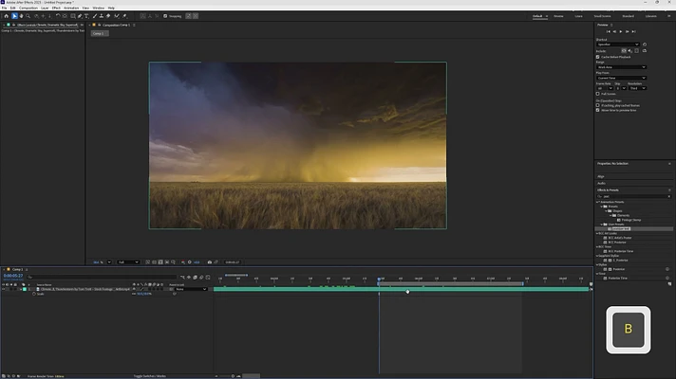This screenshot has width=676, height=379.
Task: Click the reset shortcut icon in the Preview panel
Action: coord(645,45)
